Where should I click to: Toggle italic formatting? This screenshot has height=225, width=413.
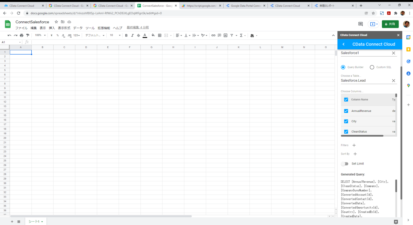[133, 35]
